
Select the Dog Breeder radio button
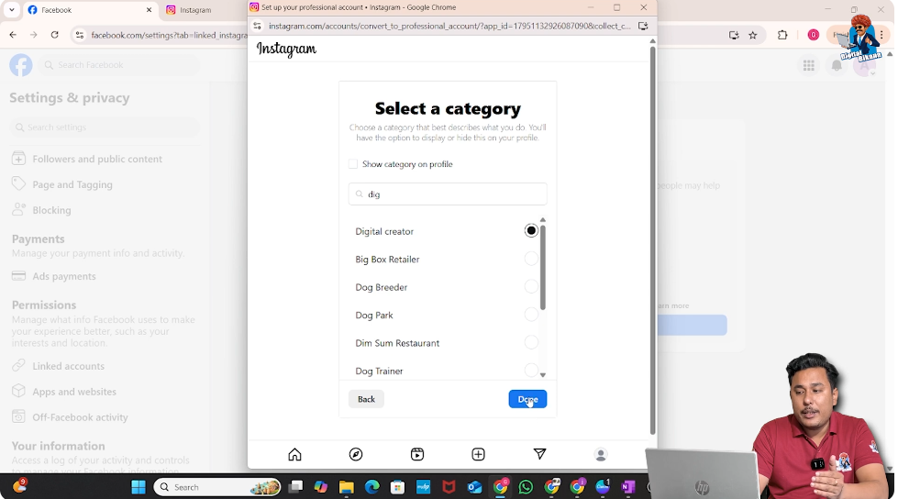coord(531,286)
